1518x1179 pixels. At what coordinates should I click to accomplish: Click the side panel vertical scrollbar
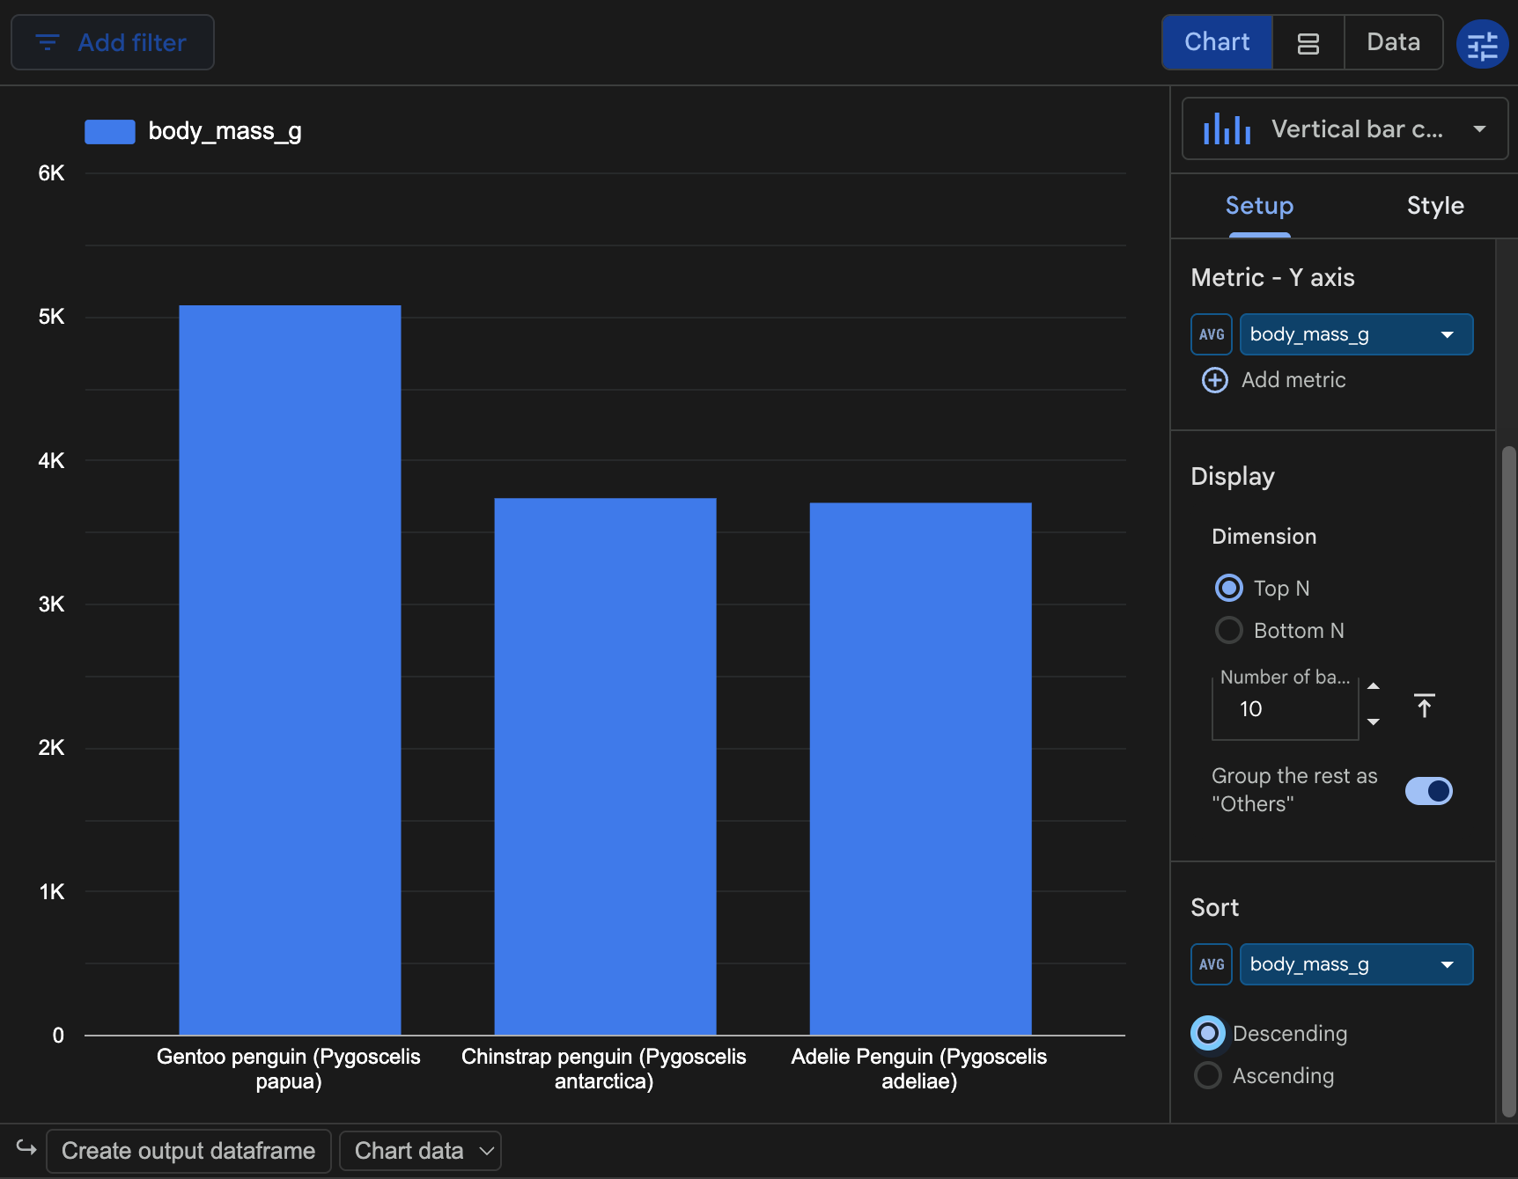click(1508, 781)
